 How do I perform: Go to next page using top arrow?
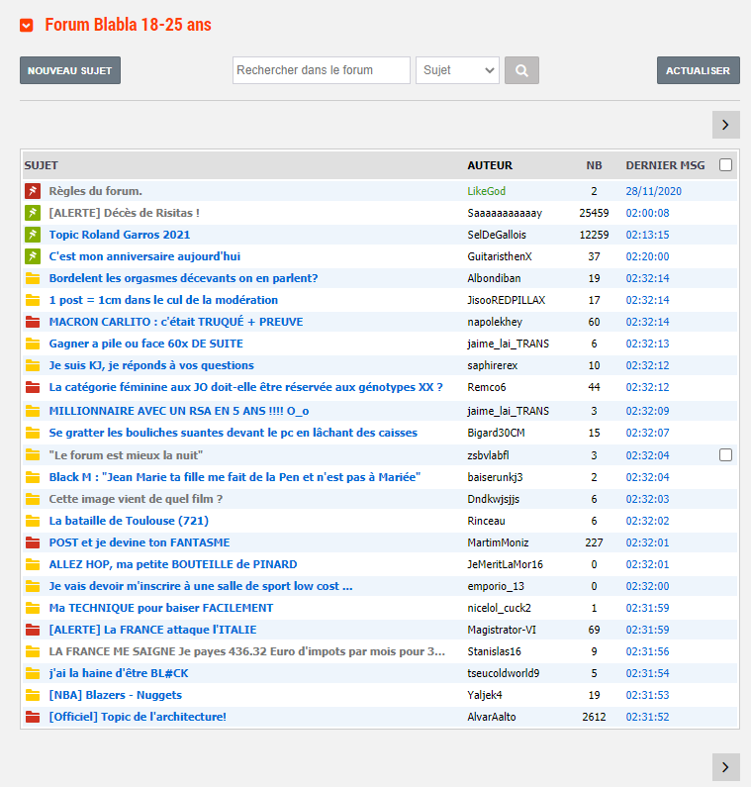click(725, 125)
